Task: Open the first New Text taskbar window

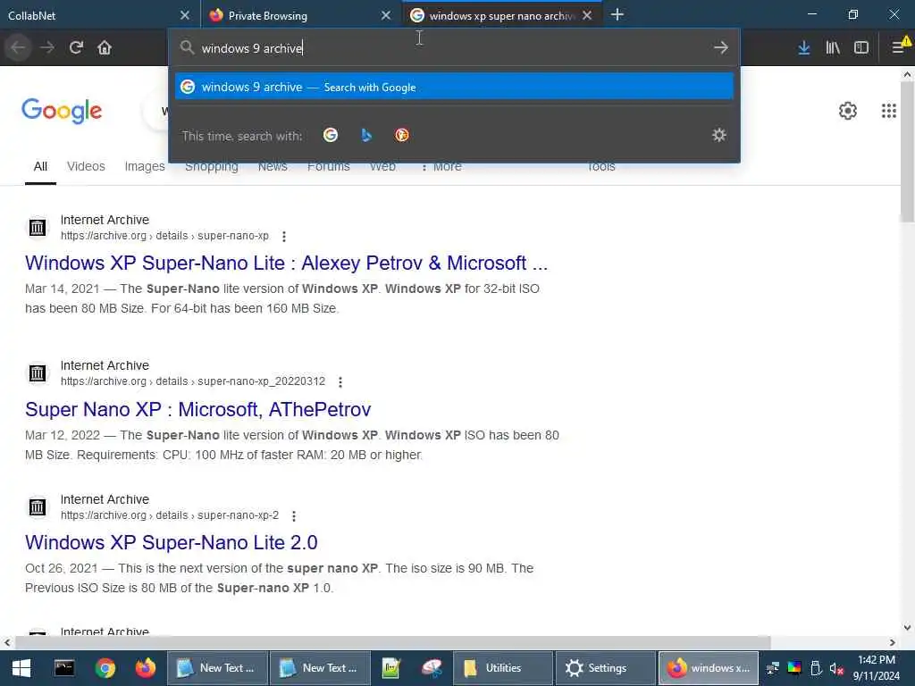Action: (x=217, y=668)
